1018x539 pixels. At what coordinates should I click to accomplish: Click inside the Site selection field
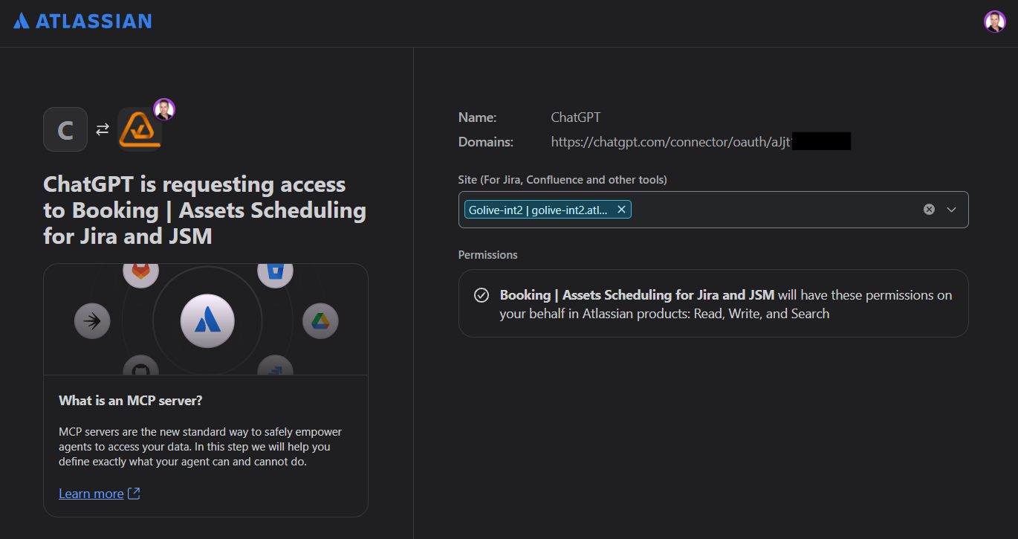pyautogui.click(x=713, y=210)
